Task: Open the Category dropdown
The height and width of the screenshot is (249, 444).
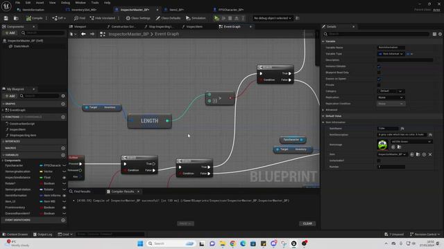Action: [x=391, y=91]
